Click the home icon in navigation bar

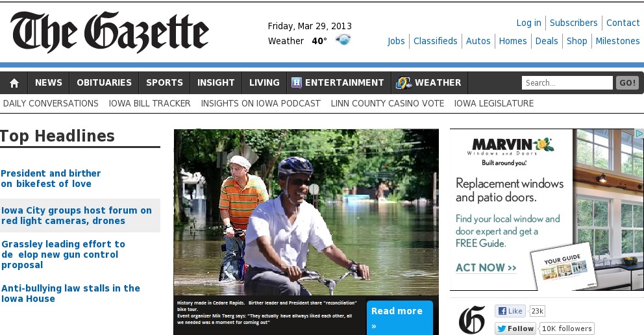coord(14,83)
